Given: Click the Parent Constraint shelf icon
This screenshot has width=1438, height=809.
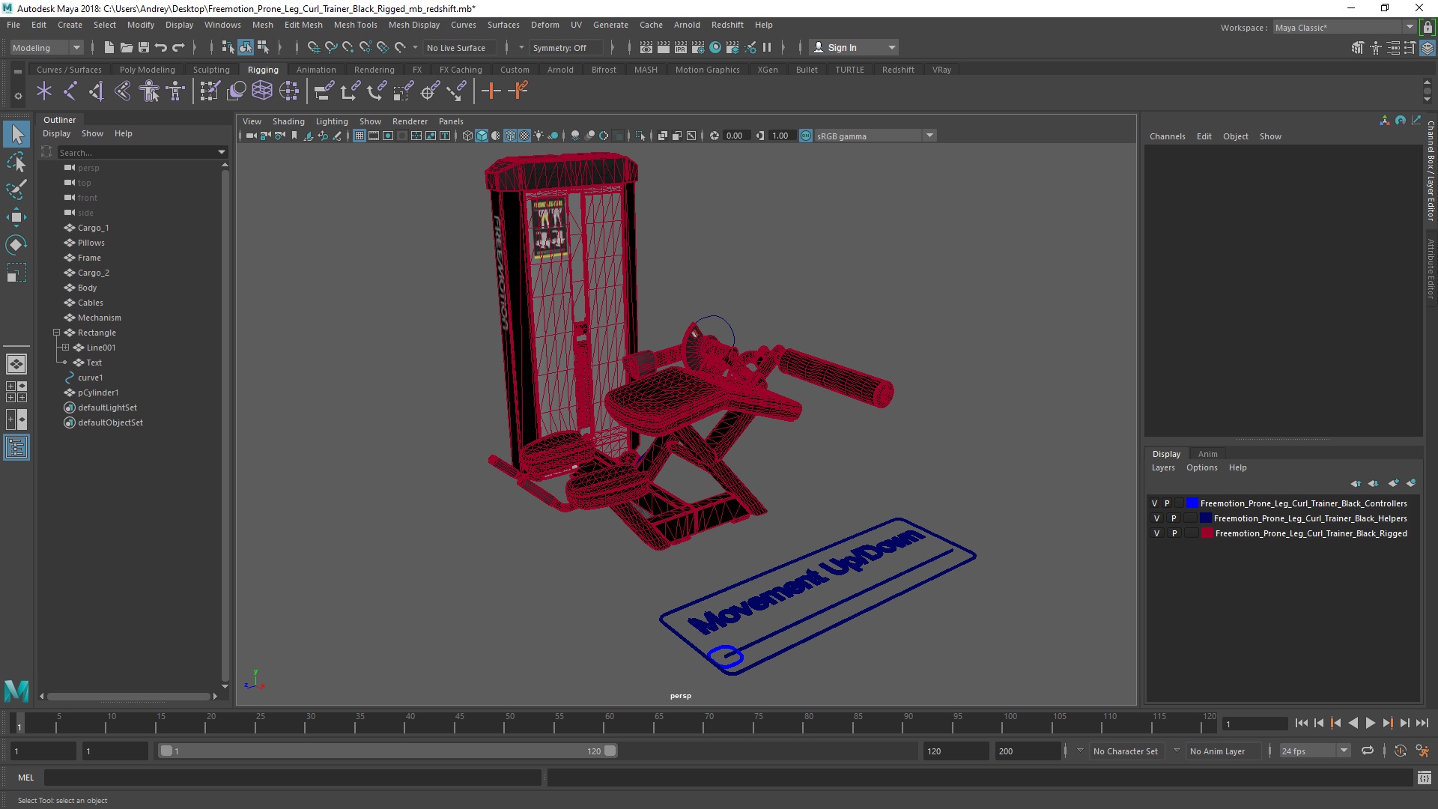Looking at the screenshot, I should [324, 91].
